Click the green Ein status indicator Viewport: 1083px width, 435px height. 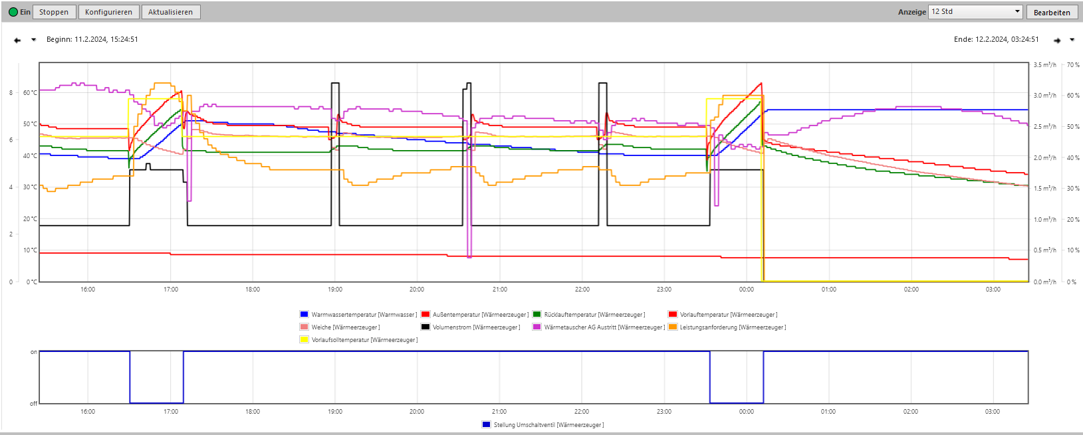[x=13, y=12]
